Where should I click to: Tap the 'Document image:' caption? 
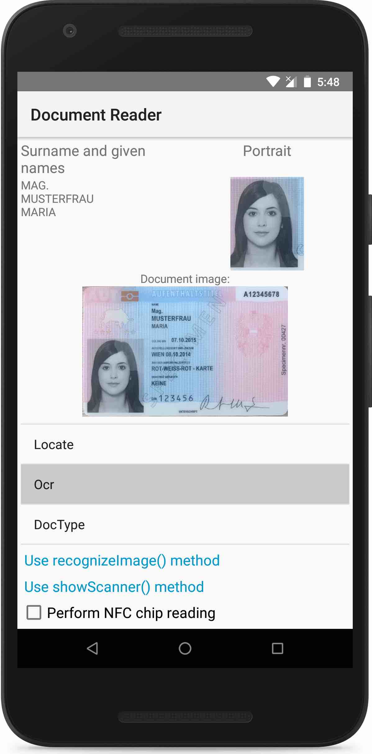point(185,279)
